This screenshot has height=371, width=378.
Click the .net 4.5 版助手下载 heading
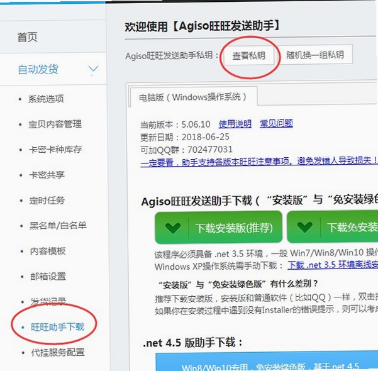pos(192,343)
